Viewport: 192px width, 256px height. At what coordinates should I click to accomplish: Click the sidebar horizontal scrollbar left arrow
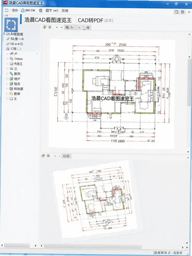coord(2,245)
